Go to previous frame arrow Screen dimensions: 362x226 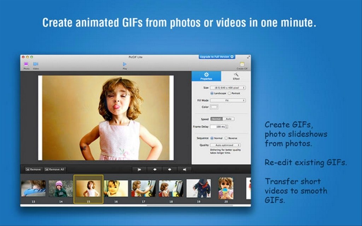point(154,169)
